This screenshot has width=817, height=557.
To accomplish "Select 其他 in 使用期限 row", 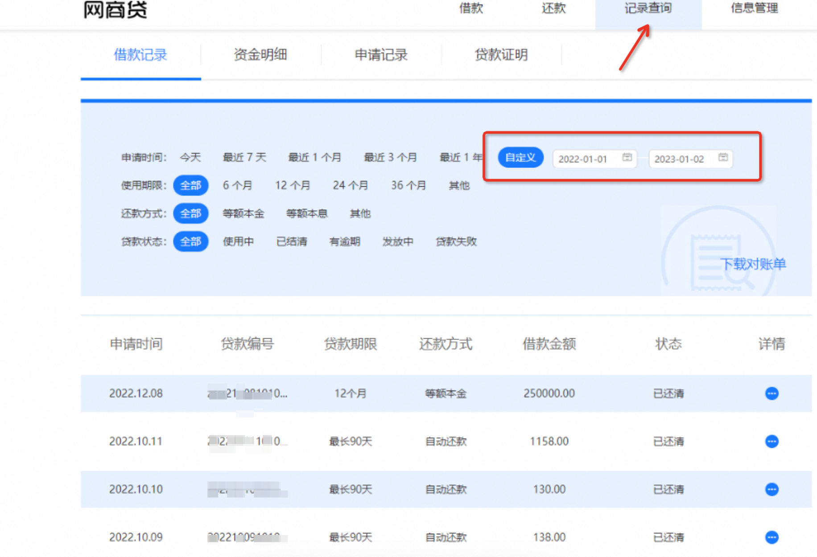I will tap(459, 185).
